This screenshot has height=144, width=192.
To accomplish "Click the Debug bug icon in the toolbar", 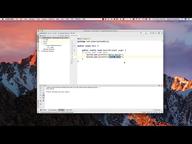I will tap(153, 33).
